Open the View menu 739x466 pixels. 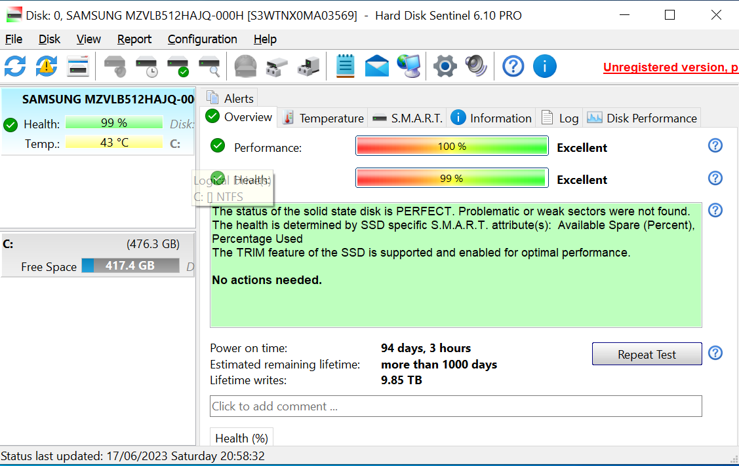(89, 39)
